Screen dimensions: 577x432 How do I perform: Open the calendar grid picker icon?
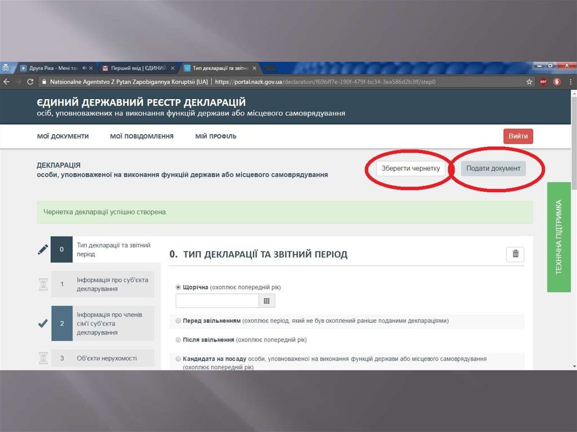click(267, 301)
